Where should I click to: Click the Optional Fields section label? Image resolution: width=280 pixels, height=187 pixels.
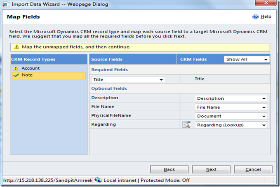click(109, 89)
